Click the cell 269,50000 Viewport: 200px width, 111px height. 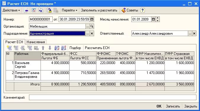pyautogui.click(x=106, y=75)
